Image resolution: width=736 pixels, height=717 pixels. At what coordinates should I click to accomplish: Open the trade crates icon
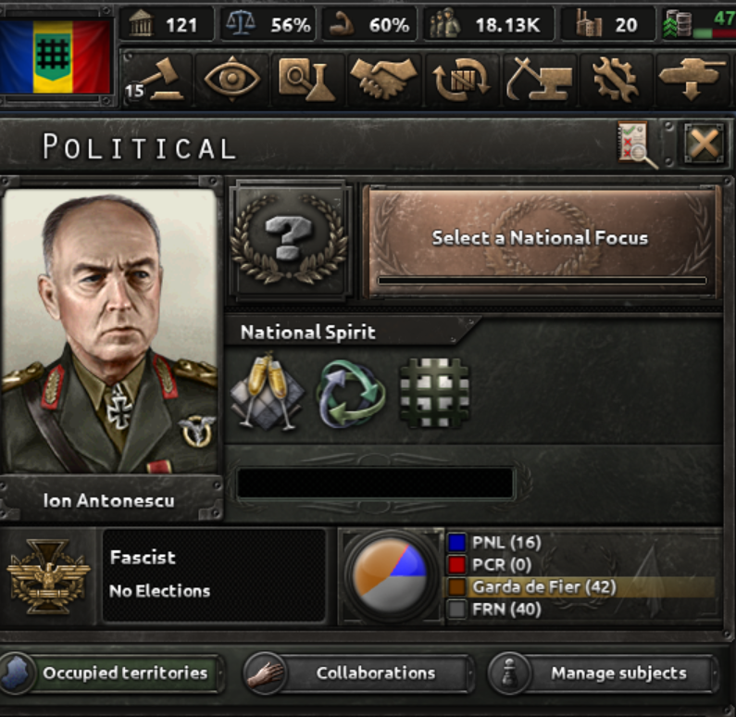460,79
